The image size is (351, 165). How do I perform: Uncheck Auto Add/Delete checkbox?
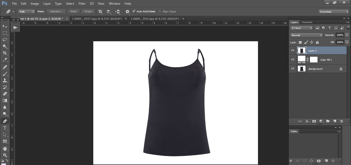coord(134,11)
